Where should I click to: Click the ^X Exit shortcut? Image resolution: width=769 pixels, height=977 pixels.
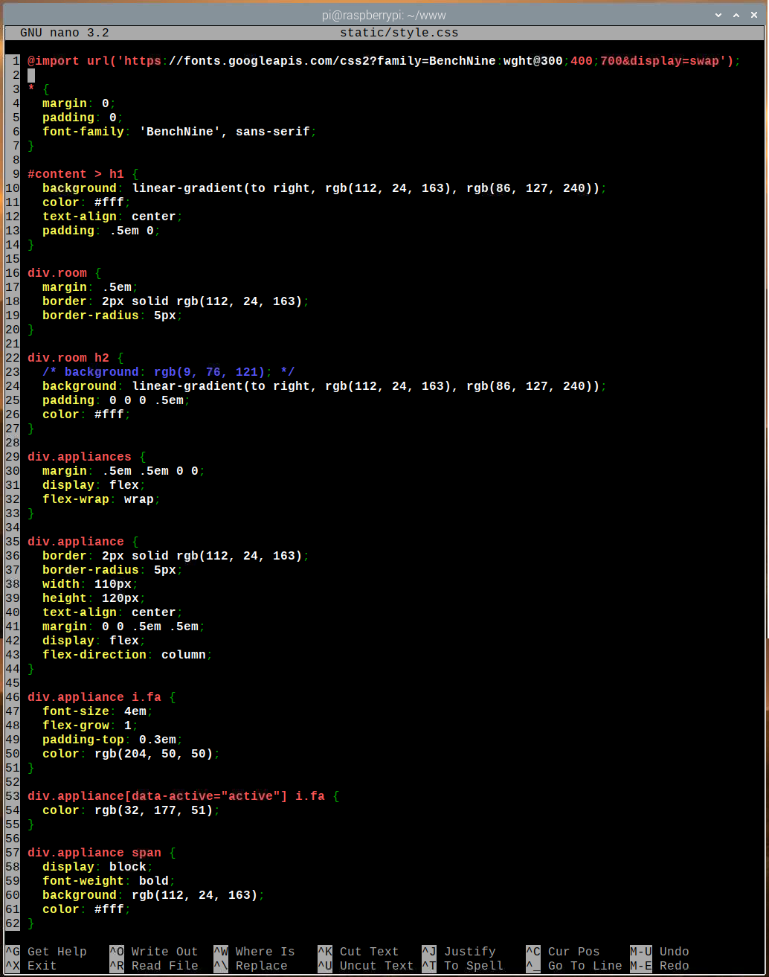[x=31, y=966]
